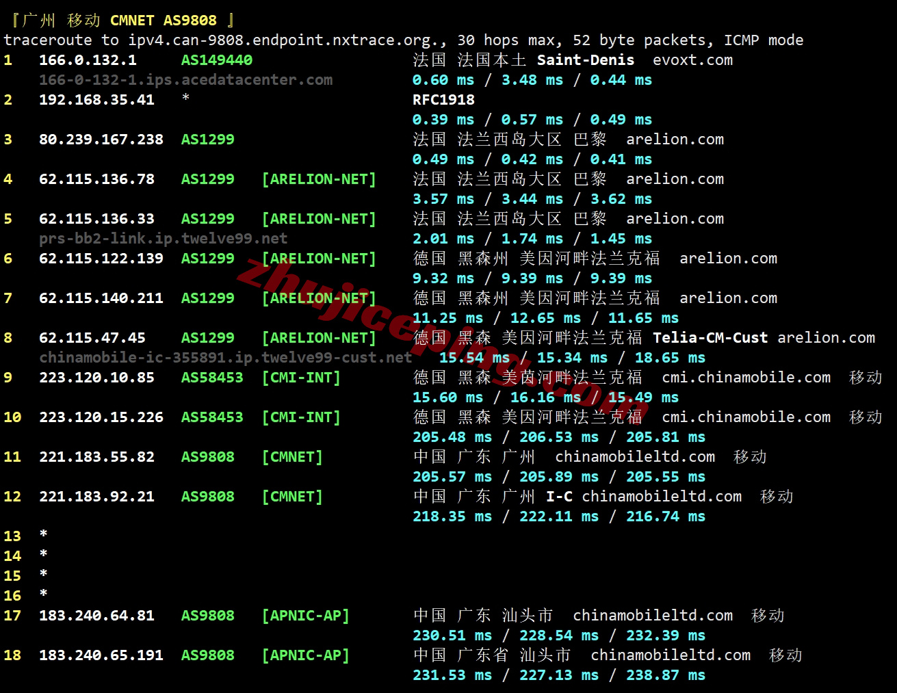Click arelion.com on hop 3

pyautogui.click(x=675, y=140)
